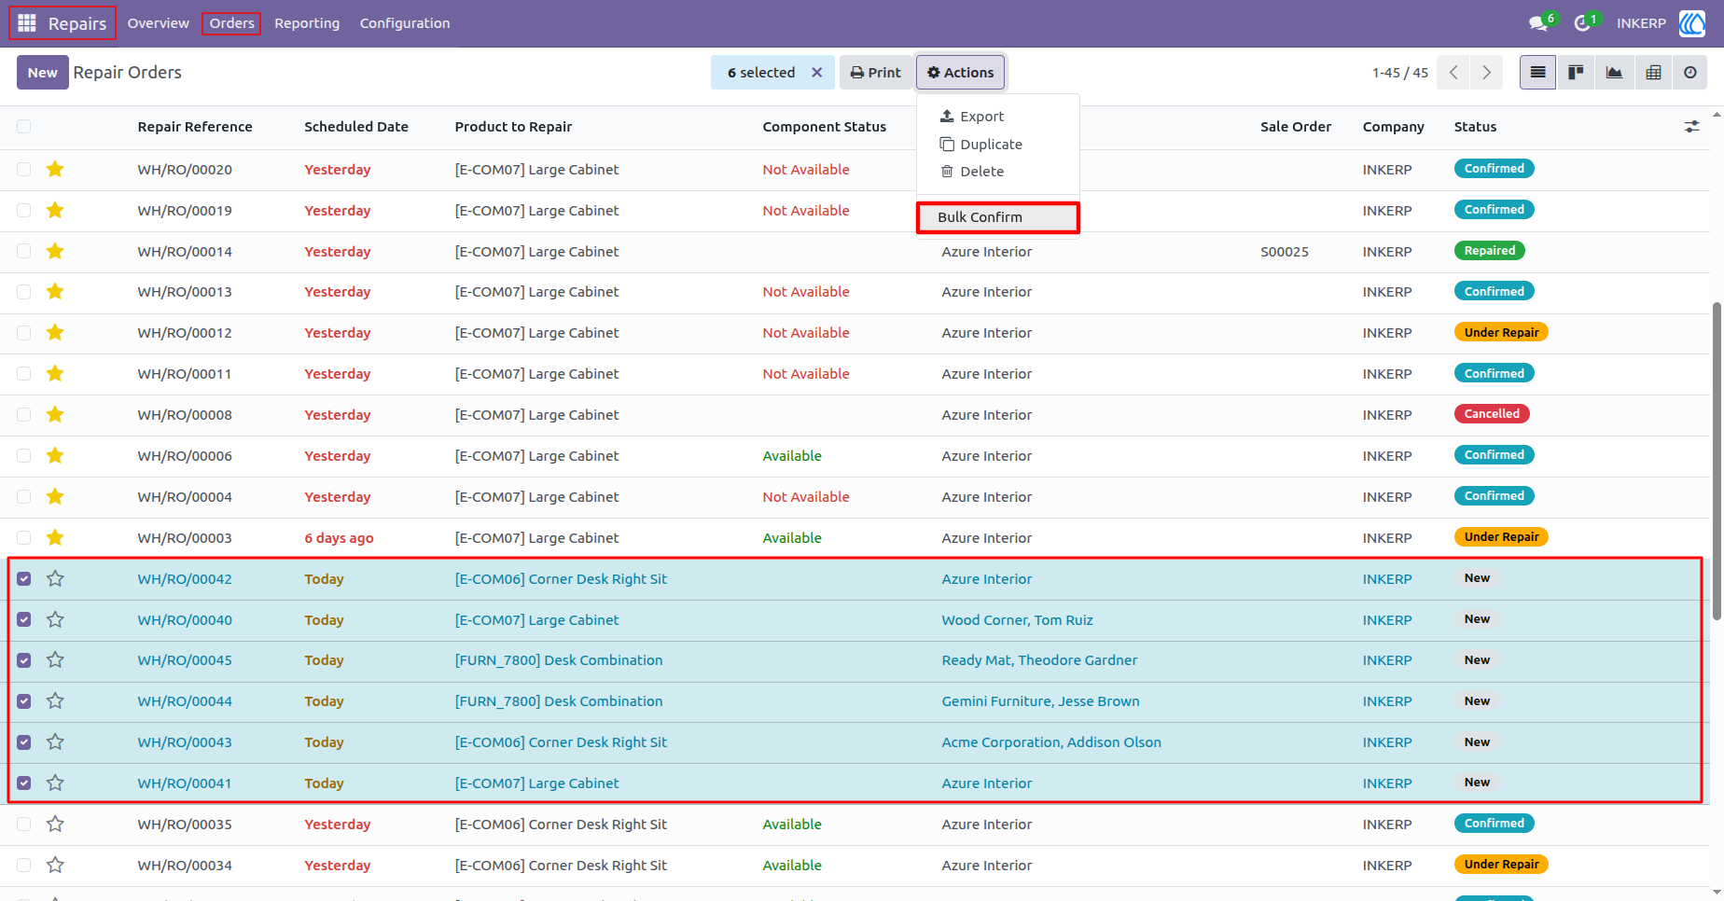This screenshot has height=901, width=1724.
Task: Open the apps grid menu icon
Action: (27, 23)
